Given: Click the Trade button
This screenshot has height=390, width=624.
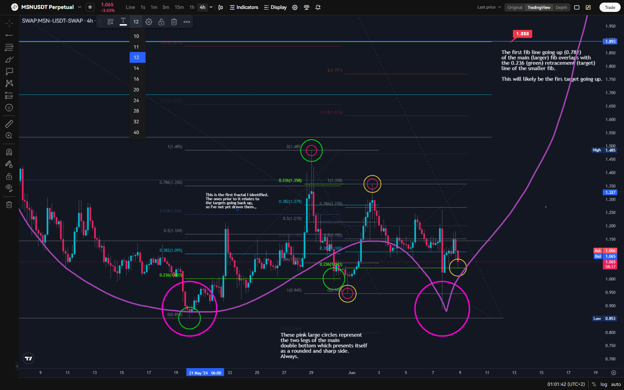Looking at the screenshot, I should (610, 7).
